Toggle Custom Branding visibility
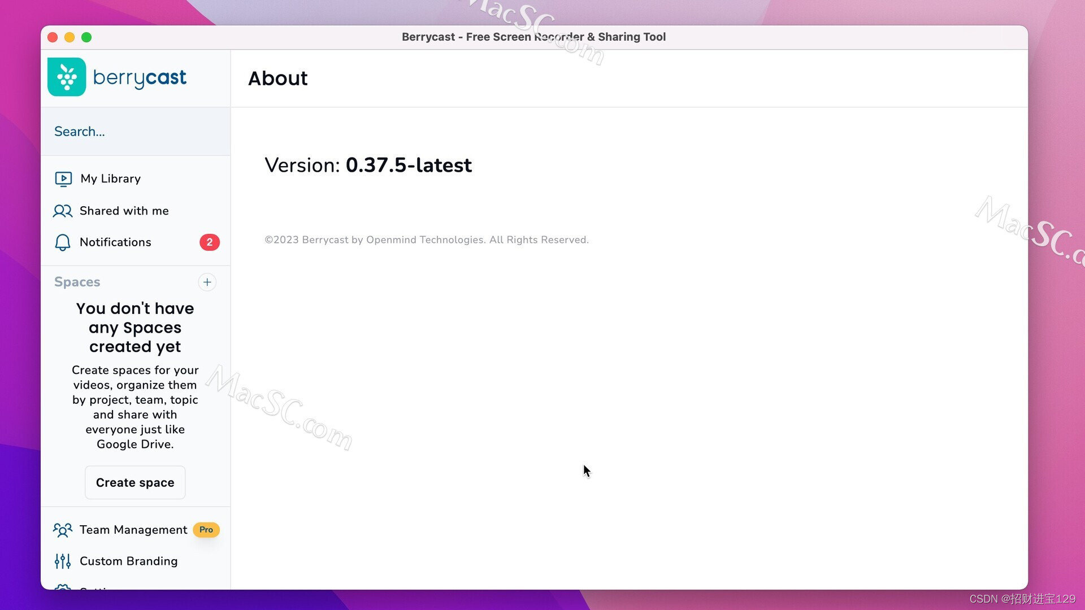Viewport: 1085px width, 610px height. point(128,561)
